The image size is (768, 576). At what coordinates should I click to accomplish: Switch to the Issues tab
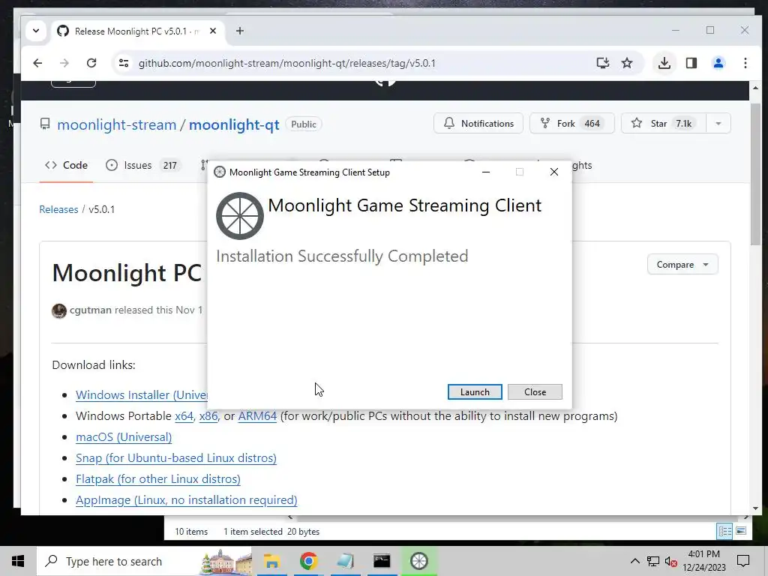[x=142, y=165]
